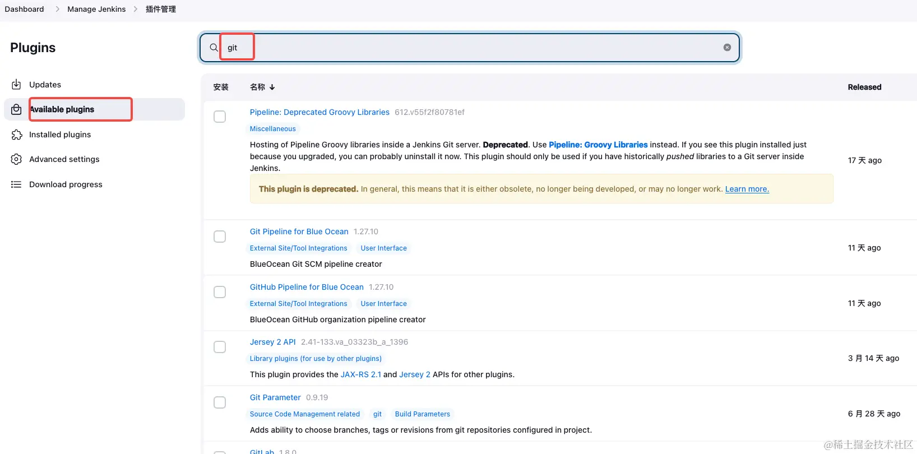Click breadcrumb chevron after Dashboard

click(57, 9)
